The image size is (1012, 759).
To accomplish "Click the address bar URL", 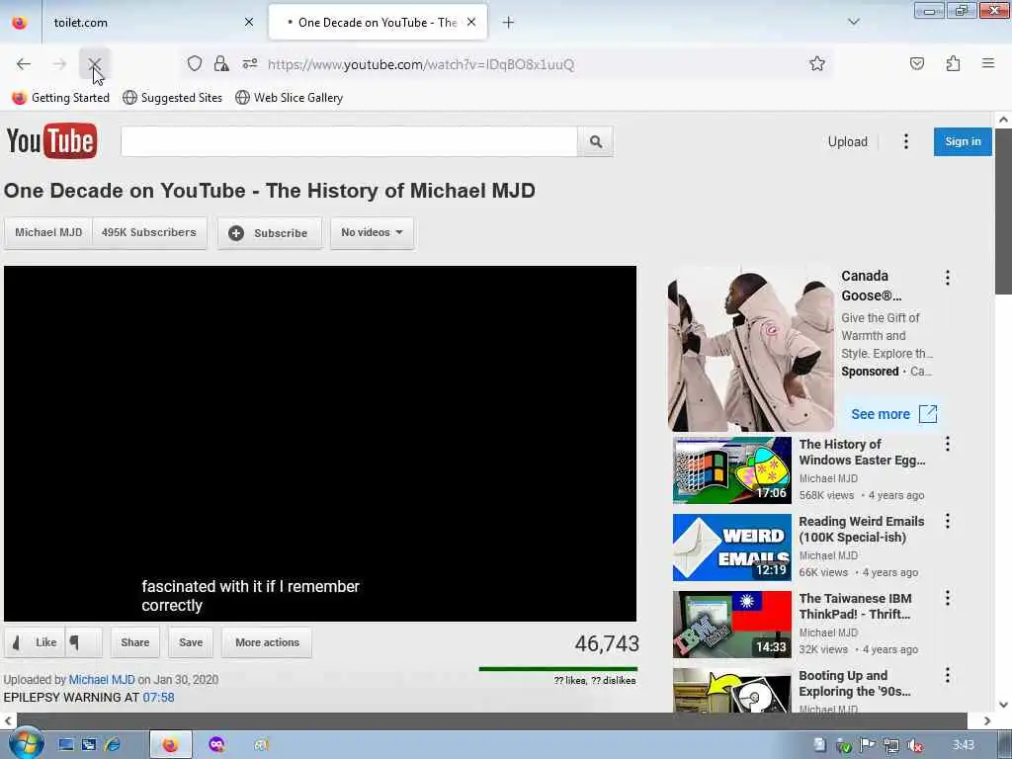I will [x=421, y=64].
